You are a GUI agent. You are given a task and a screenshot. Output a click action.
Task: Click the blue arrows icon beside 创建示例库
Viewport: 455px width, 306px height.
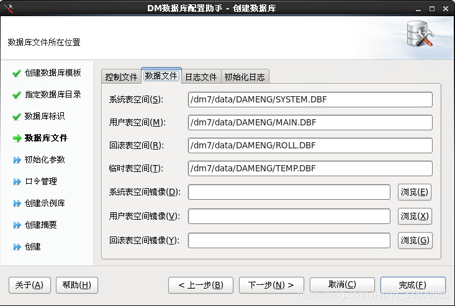click(17, 204)
